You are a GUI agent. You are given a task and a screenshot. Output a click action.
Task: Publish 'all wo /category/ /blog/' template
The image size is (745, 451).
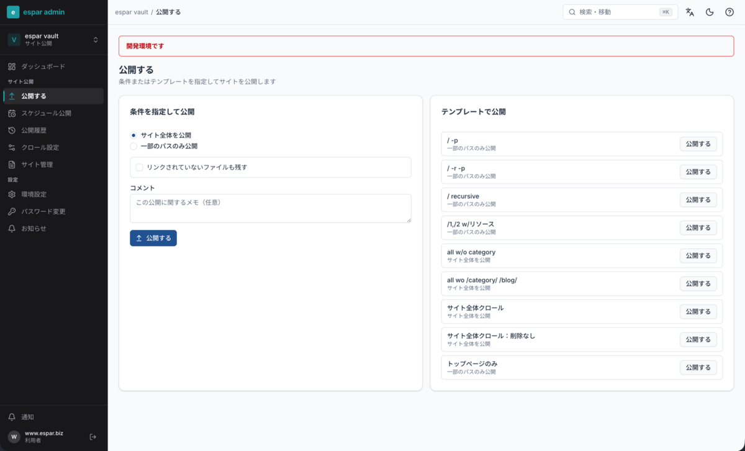pos(698,284)
